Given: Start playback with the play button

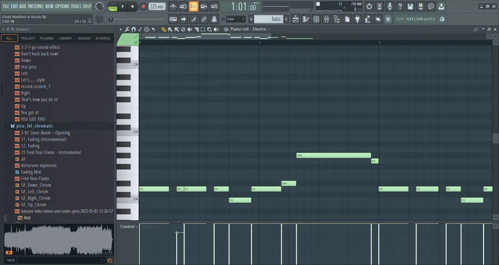Looking at the screenshot, I should pos(123,7).
